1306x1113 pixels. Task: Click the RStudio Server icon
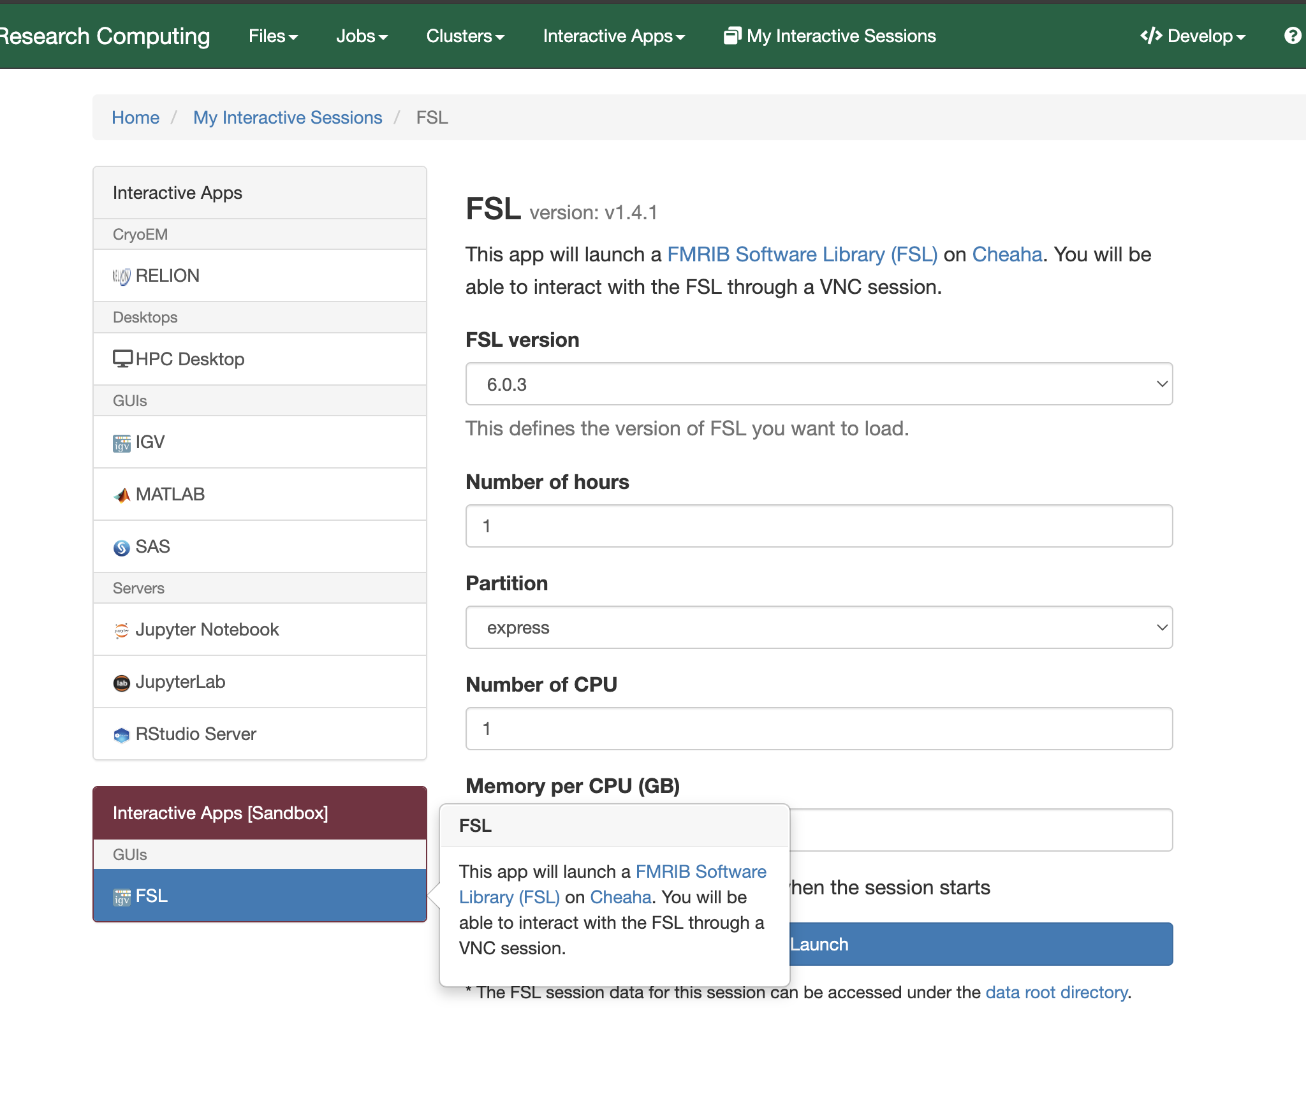[121, 734]
